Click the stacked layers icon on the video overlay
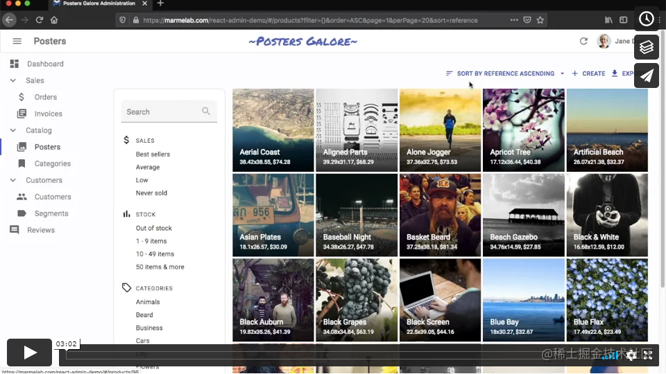666x374 pixels. (646, 47)
